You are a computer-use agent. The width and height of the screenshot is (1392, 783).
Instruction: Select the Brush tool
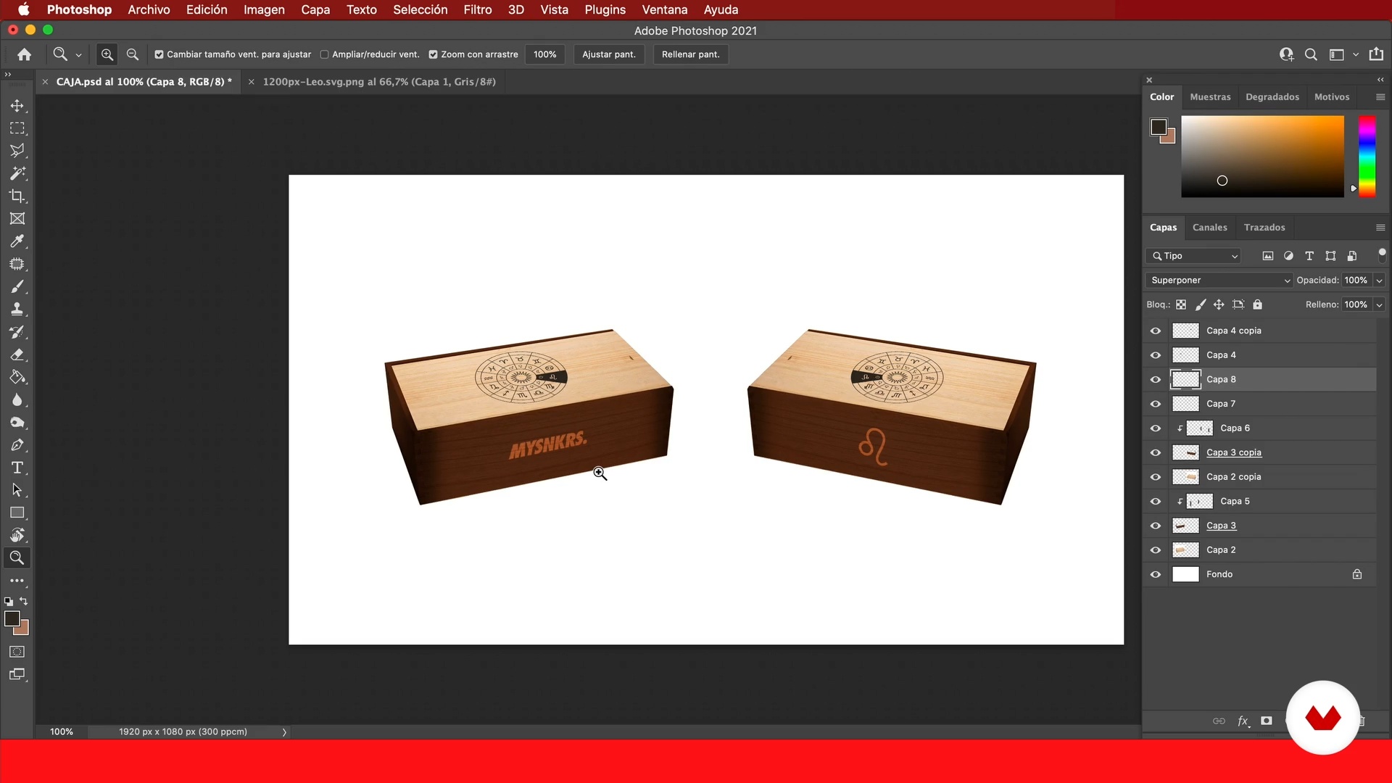click(x=17, y=286)
